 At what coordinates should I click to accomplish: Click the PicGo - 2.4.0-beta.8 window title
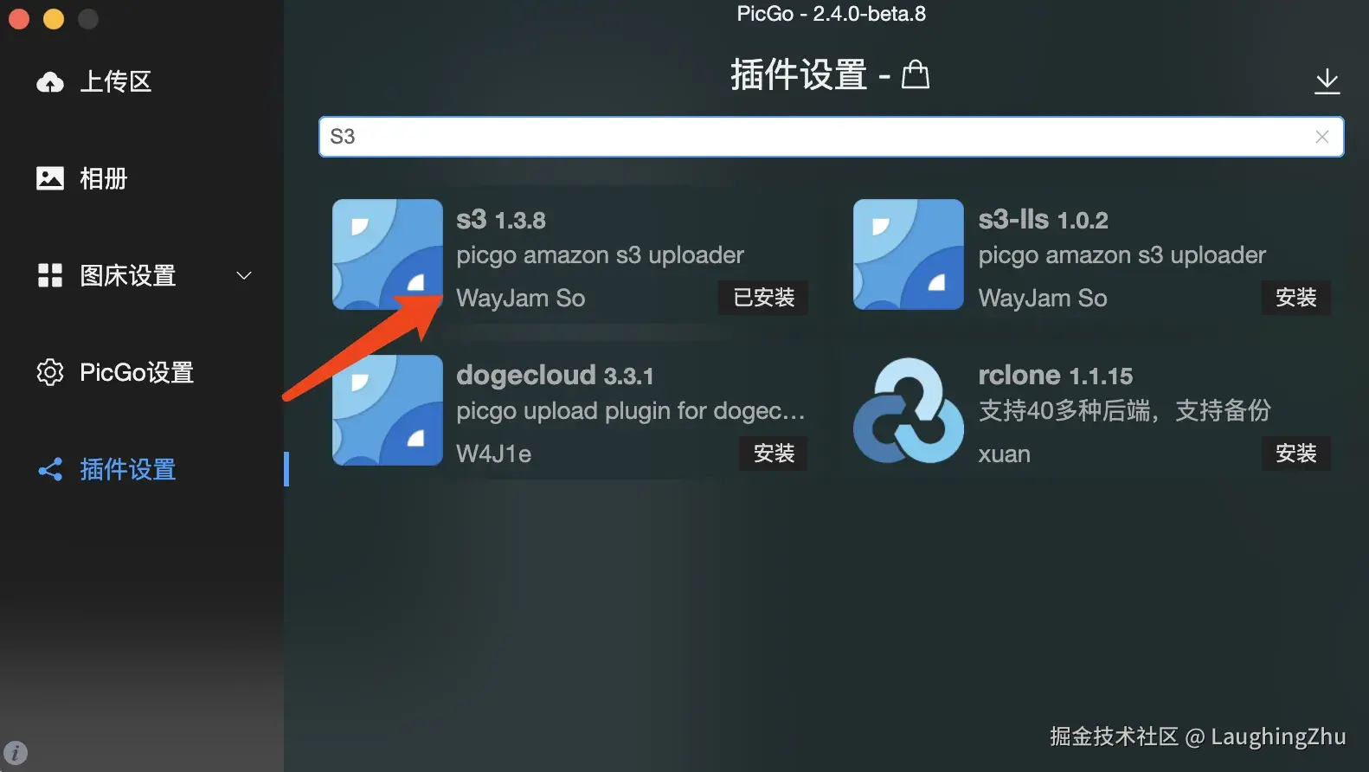coord(831,14)
